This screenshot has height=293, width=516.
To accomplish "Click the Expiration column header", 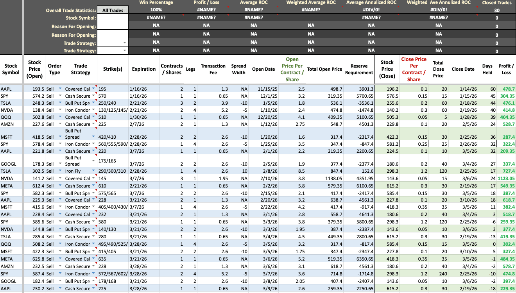I will point(143,69).
